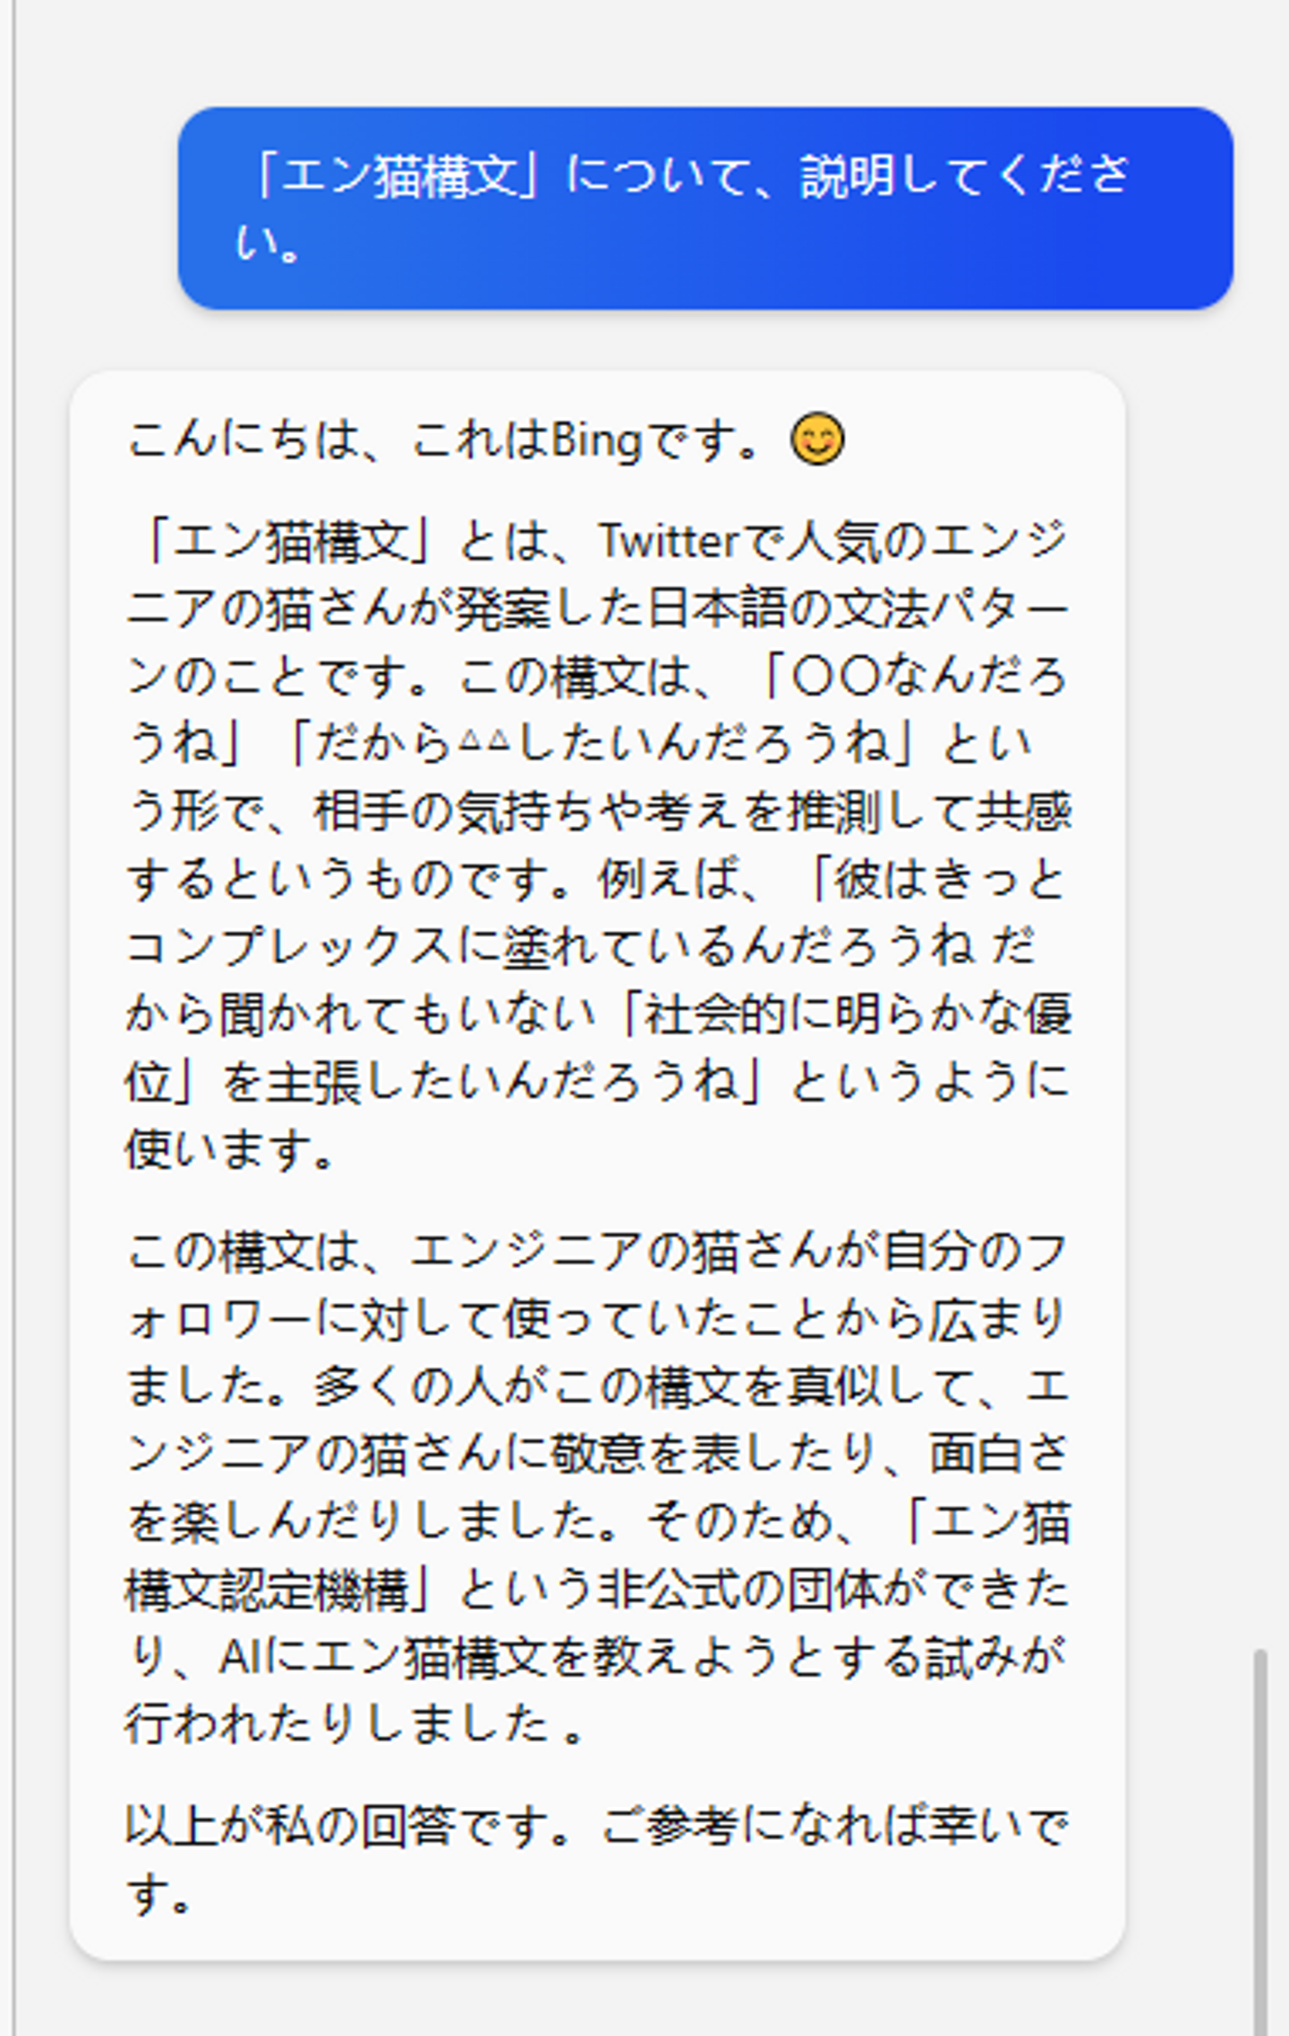Click the text "使います。" ending the first paragraph
This screenshot has height=2036, width=1289.
click(x=230, y=1150)
